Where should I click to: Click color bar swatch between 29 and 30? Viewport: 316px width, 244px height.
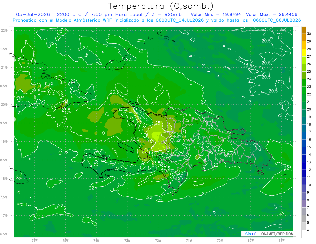pos(304,37)
